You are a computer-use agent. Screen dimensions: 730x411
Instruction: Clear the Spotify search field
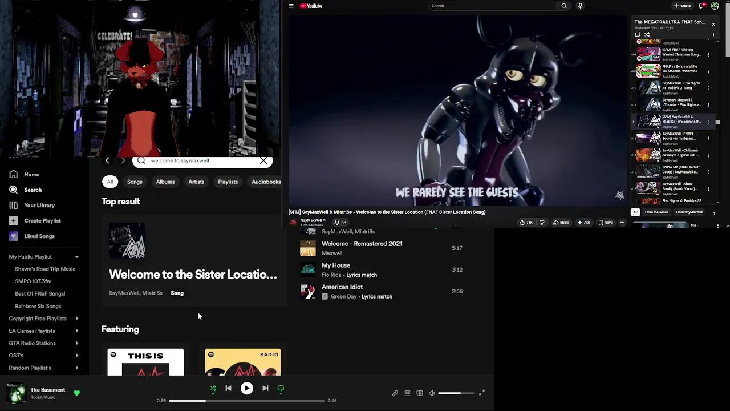click(x=263, y=160)
